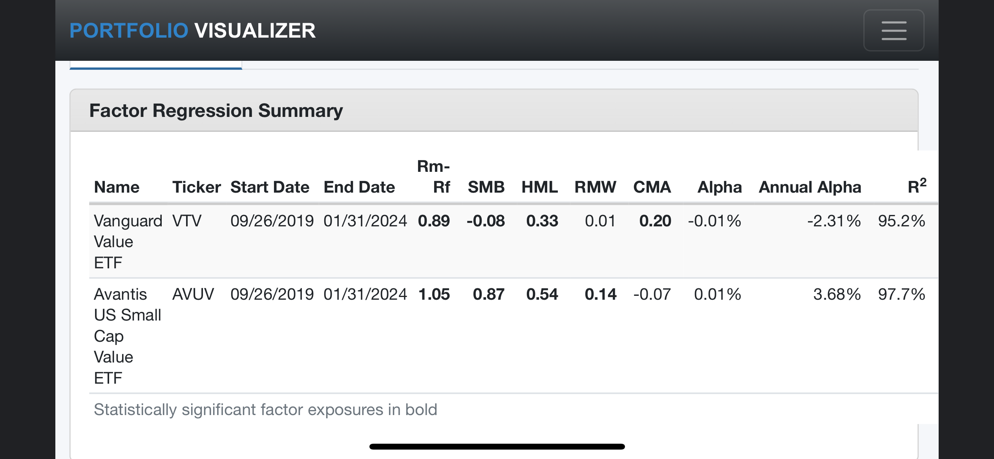The image size is (994, 459).
Task: Select Avantis US Small Cap Value ETF name
Action: (128, 336)
